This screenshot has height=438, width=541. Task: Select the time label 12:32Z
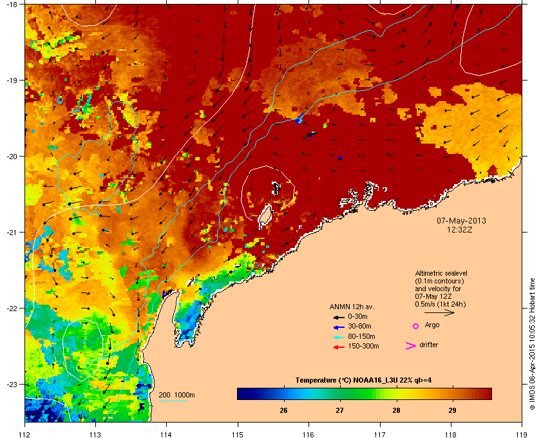tap(460, 229)
